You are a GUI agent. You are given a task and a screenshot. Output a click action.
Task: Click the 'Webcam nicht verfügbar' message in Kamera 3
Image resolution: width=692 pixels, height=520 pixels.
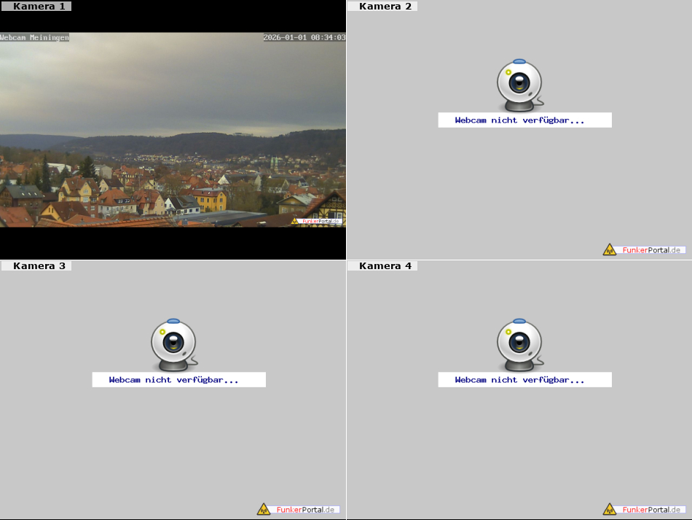(173, 380)
